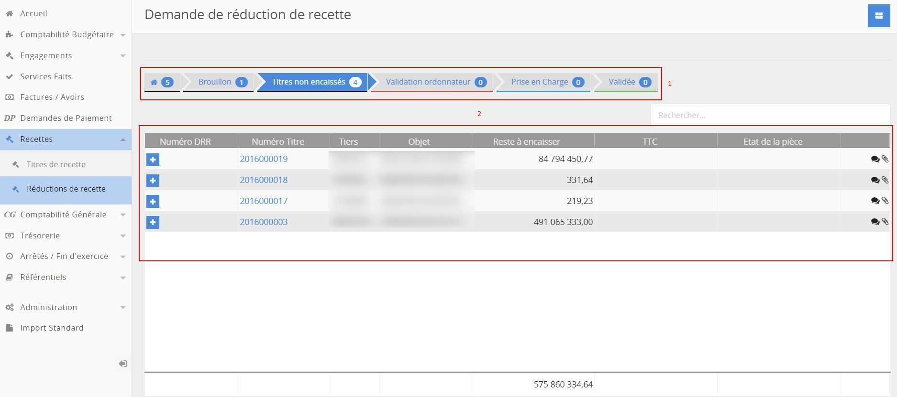Open attachments paperclip for title 2016000003

point(885,222)
